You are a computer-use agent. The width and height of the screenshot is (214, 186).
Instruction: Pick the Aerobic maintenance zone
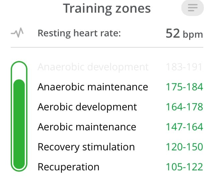[87, 127]
